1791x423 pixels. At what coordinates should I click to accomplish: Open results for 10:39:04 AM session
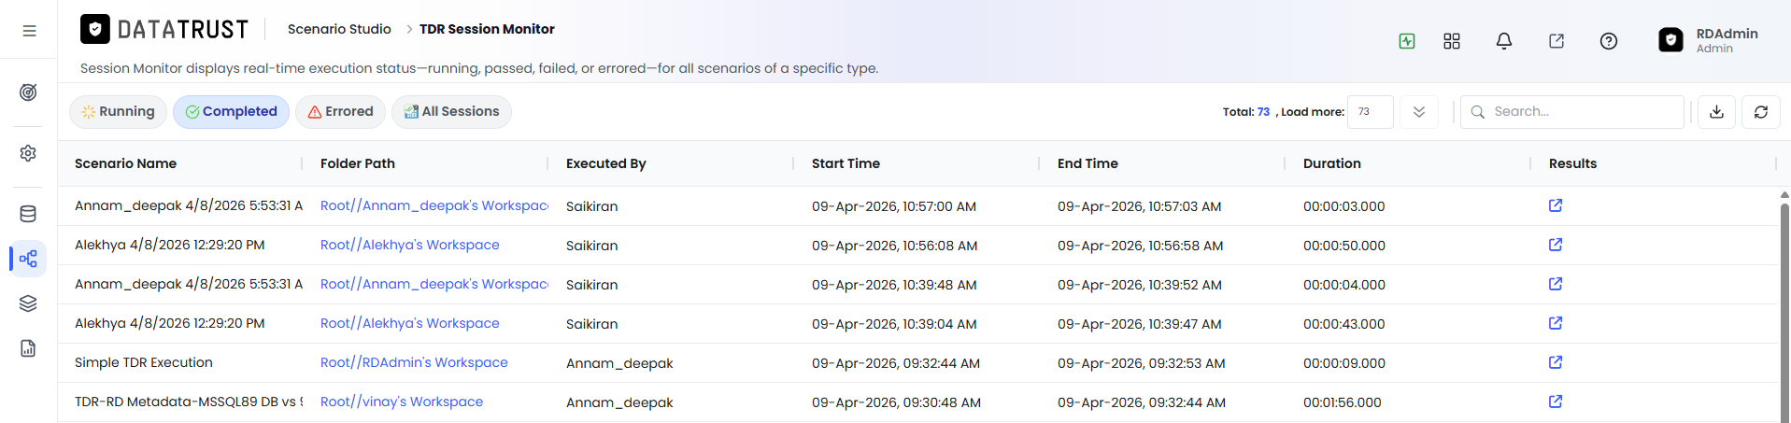(x=1556, y=323)
